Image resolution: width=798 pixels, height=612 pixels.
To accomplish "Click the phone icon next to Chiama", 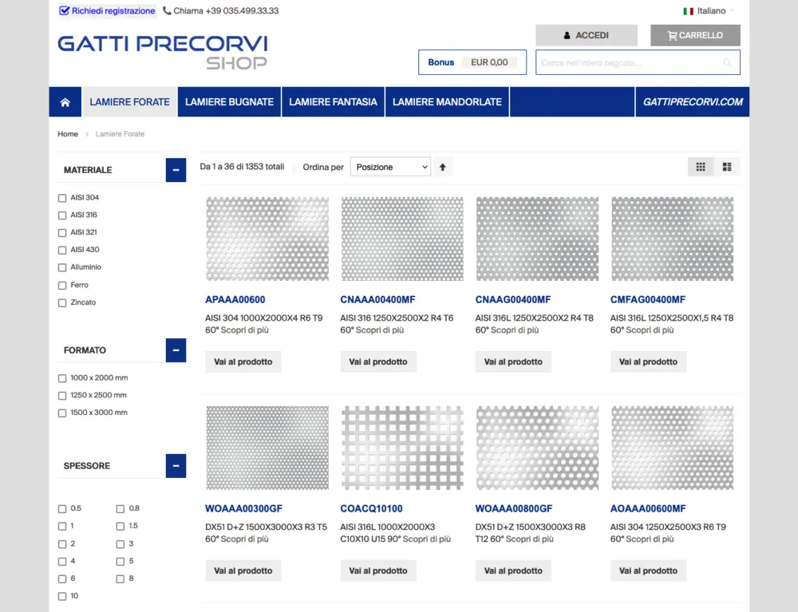I will pos(167,10).
